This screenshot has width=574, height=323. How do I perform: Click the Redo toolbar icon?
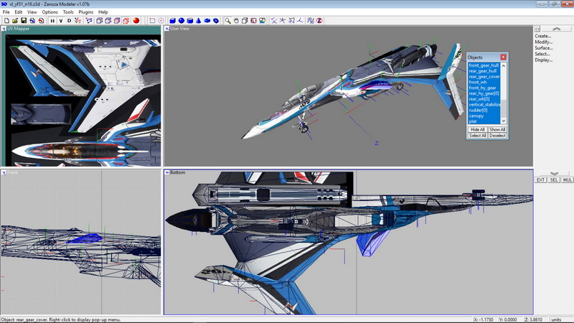click(41, 21)
